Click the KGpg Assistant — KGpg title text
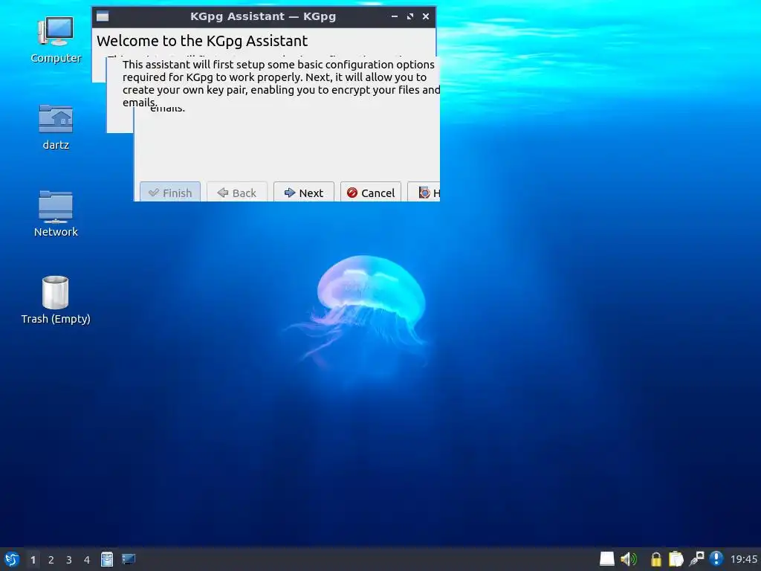The width and height of the screenshot is (761, 571). coord(263,16)
